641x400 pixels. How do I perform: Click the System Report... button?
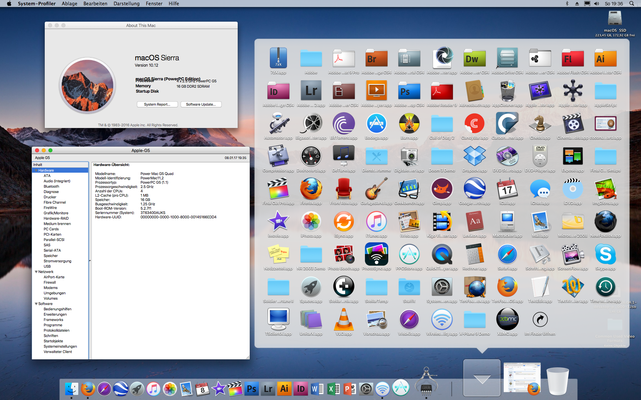tap(157, 104)
